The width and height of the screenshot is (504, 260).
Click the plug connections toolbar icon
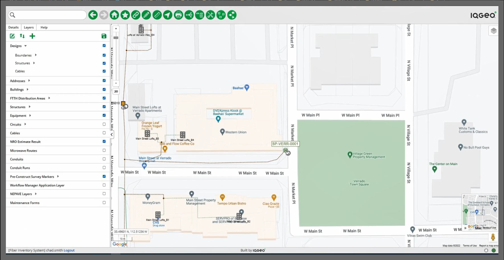click(x=232, y=15)
